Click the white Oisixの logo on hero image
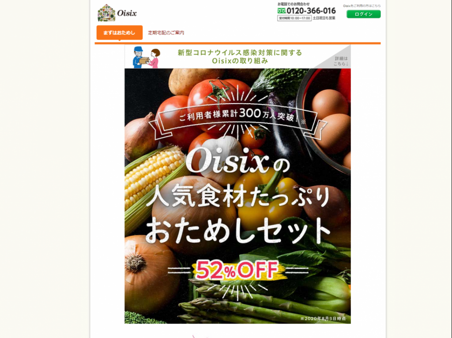 tap(237, 161)
